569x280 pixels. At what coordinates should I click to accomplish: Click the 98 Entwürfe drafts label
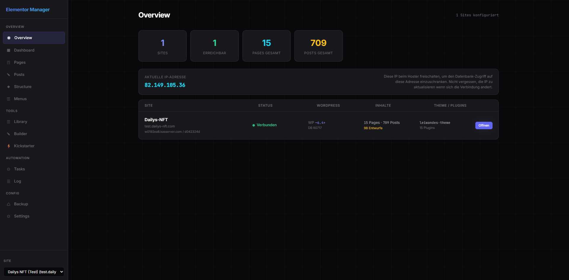tap(373, 128)
